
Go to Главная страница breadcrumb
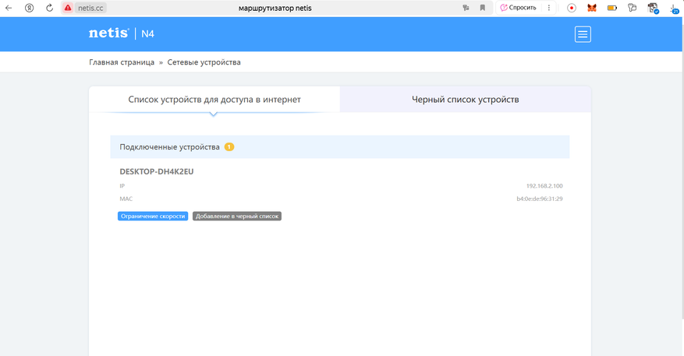coord(122,62)
